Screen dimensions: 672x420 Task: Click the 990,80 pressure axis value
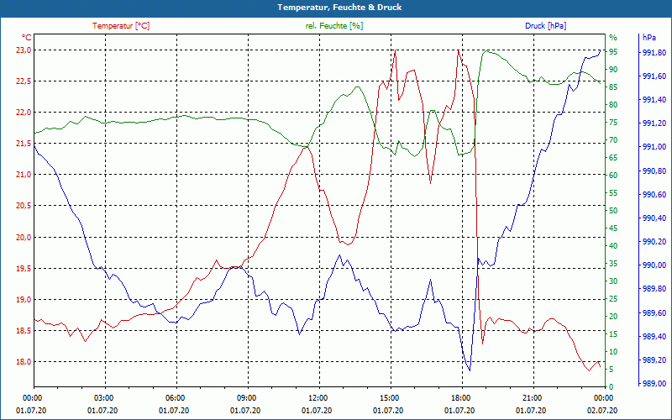click(x=654, y=171)
